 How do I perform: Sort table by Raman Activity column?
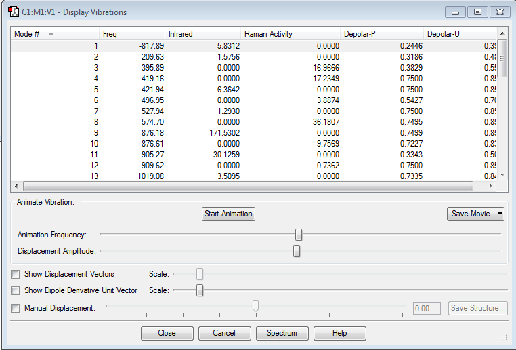(291, 34)
